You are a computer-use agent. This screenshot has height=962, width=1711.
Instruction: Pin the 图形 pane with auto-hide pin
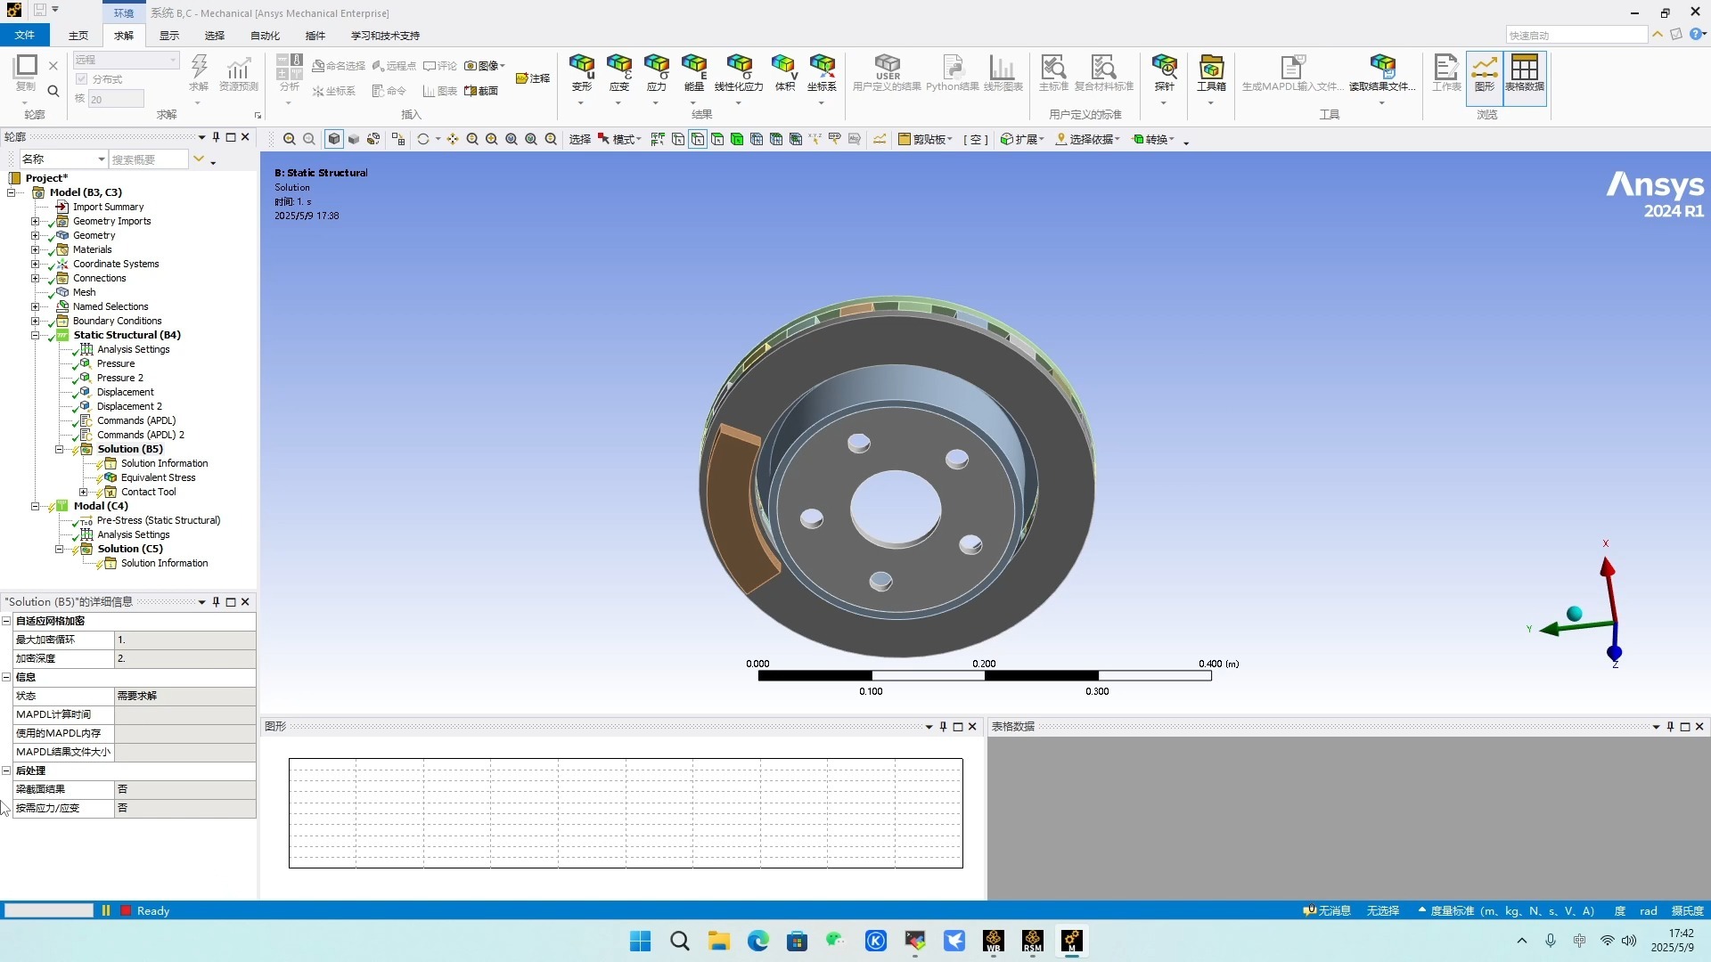tap(944, 727)
